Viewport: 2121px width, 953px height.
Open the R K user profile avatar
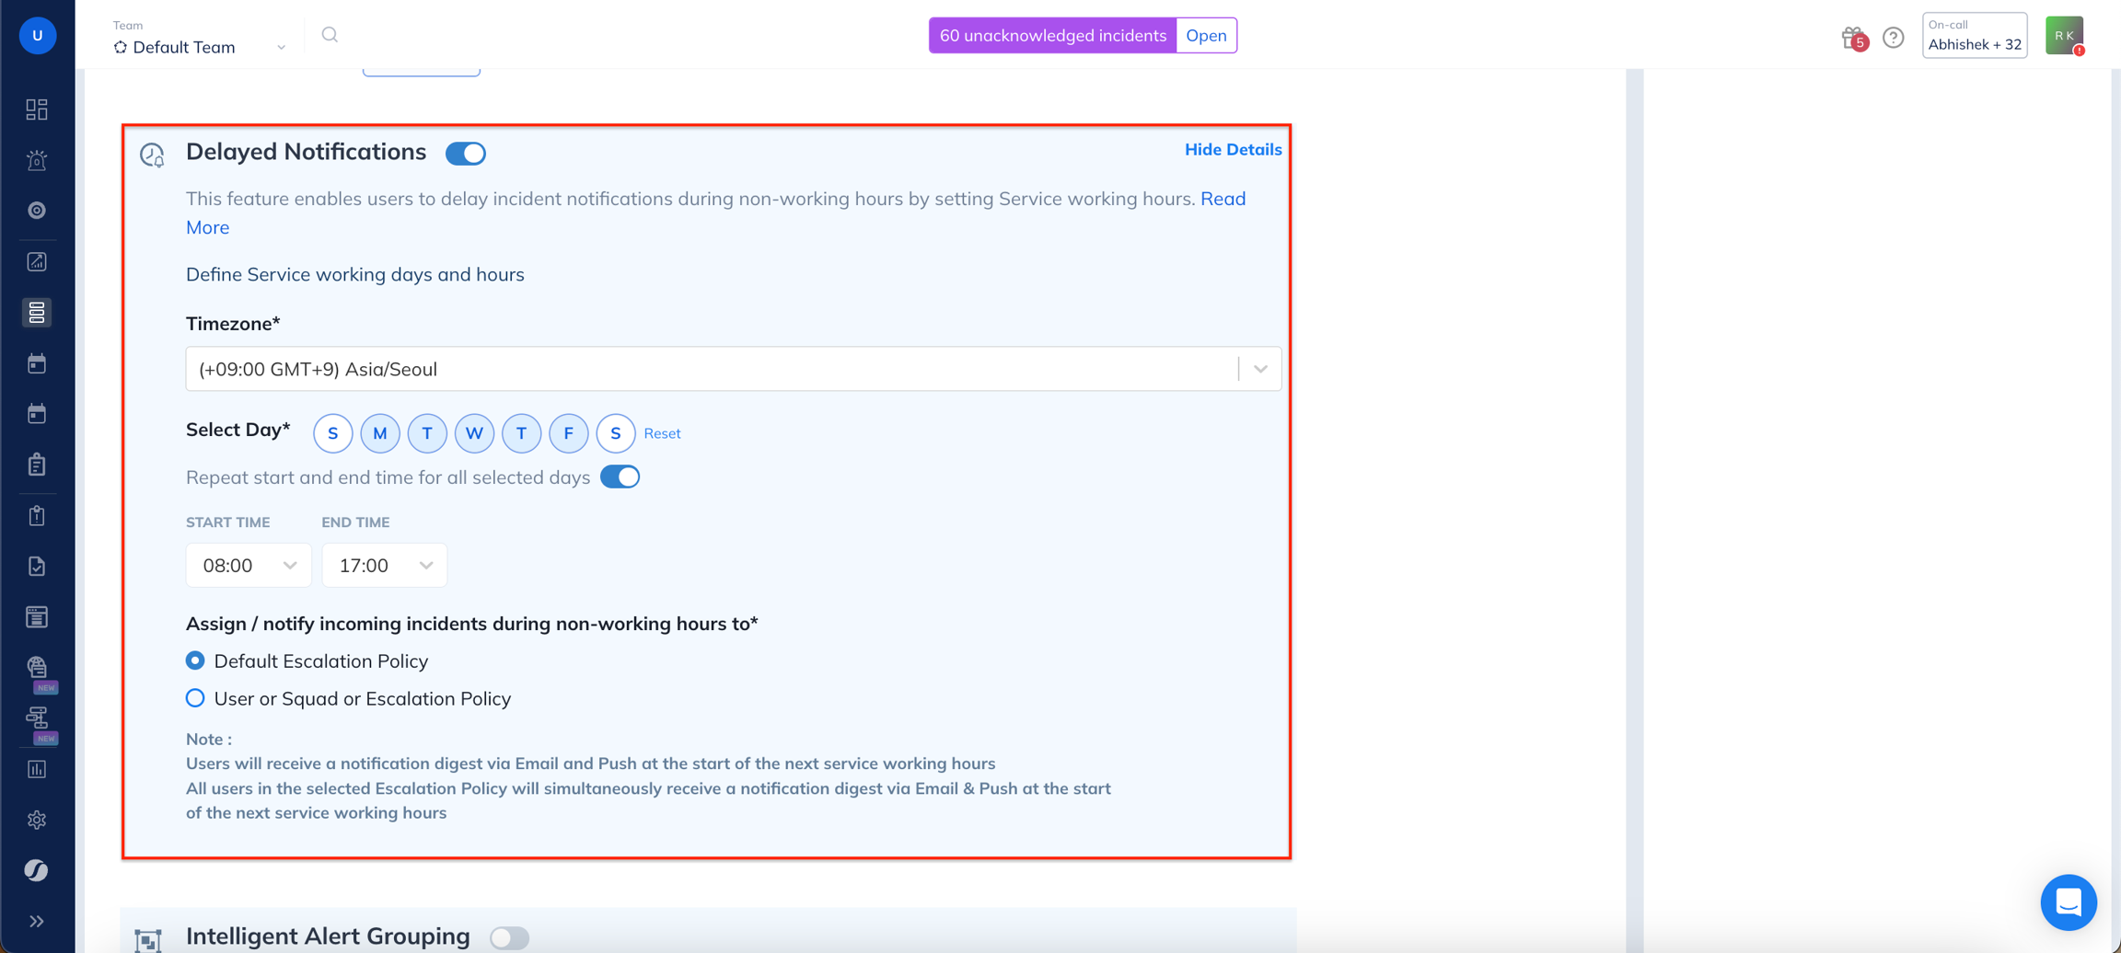pyautogui.click(x=2064, y=36)
